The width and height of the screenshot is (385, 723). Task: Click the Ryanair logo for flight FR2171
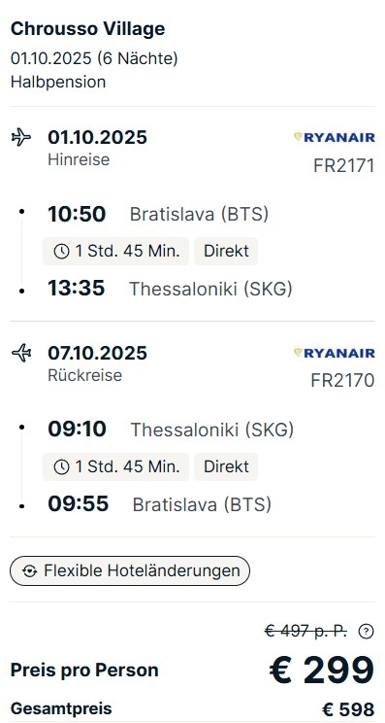click(335, 137)
